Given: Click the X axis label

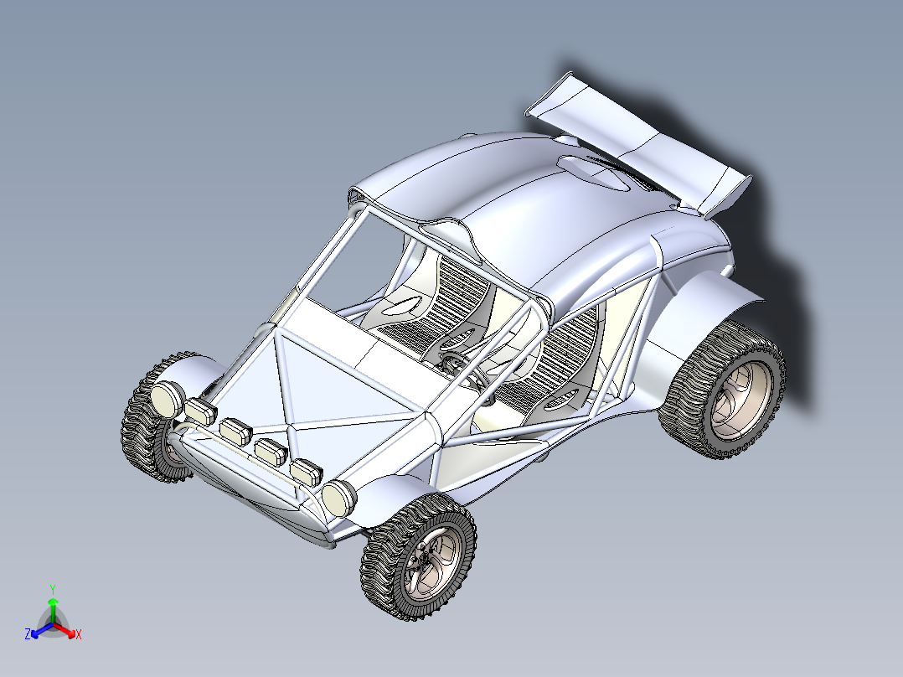Looking at the screenshot, I should pyautogui.click(x=80, y=635).
